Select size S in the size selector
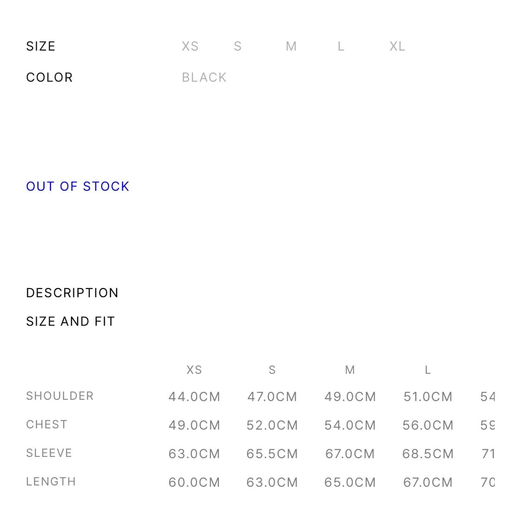This screenshot has width=522, height=520. [238, 46]
